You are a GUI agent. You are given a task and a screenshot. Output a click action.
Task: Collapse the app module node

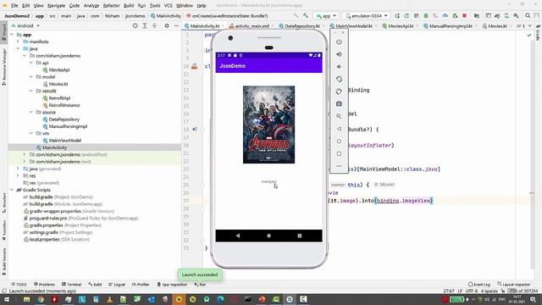[11, 35]
